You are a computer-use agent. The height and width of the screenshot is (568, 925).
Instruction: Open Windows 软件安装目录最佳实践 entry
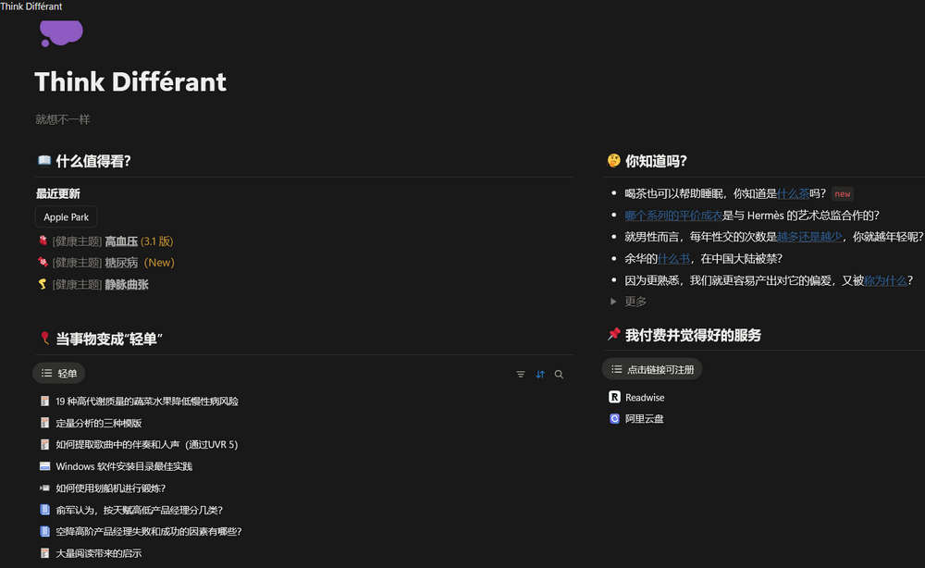click(x=124, y=466)
